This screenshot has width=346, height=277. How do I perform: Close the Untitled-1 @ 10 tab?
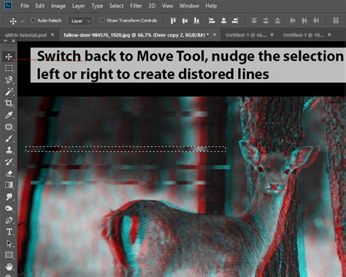tap(329, 35)
